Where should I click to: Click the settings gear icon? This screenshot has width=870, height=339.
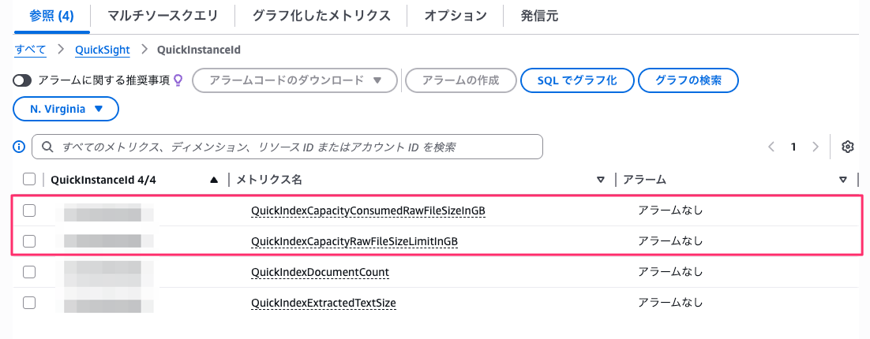click(848, 147)
